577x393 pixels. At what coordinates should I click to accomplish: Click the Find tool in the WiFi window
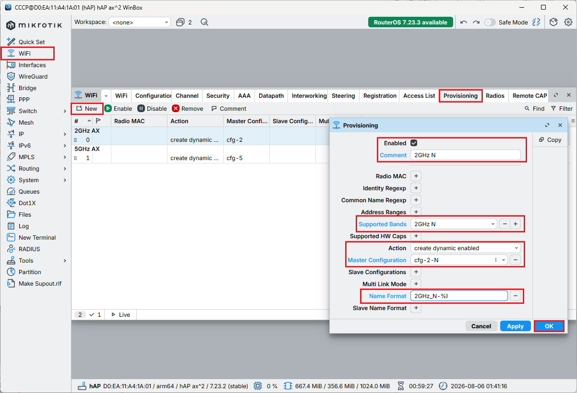pos(534,109)
